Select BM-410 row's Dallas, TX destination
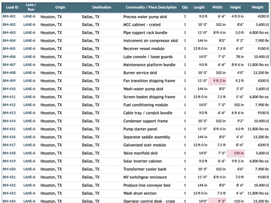 pyautogui.click(x=91, y=89)
